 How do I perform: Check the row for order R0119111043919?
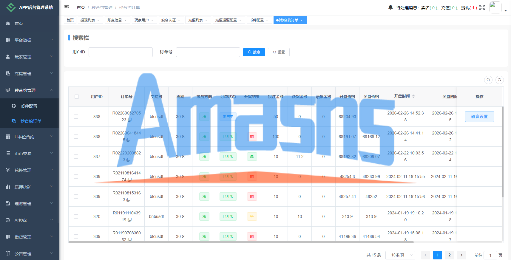point(76,216)
